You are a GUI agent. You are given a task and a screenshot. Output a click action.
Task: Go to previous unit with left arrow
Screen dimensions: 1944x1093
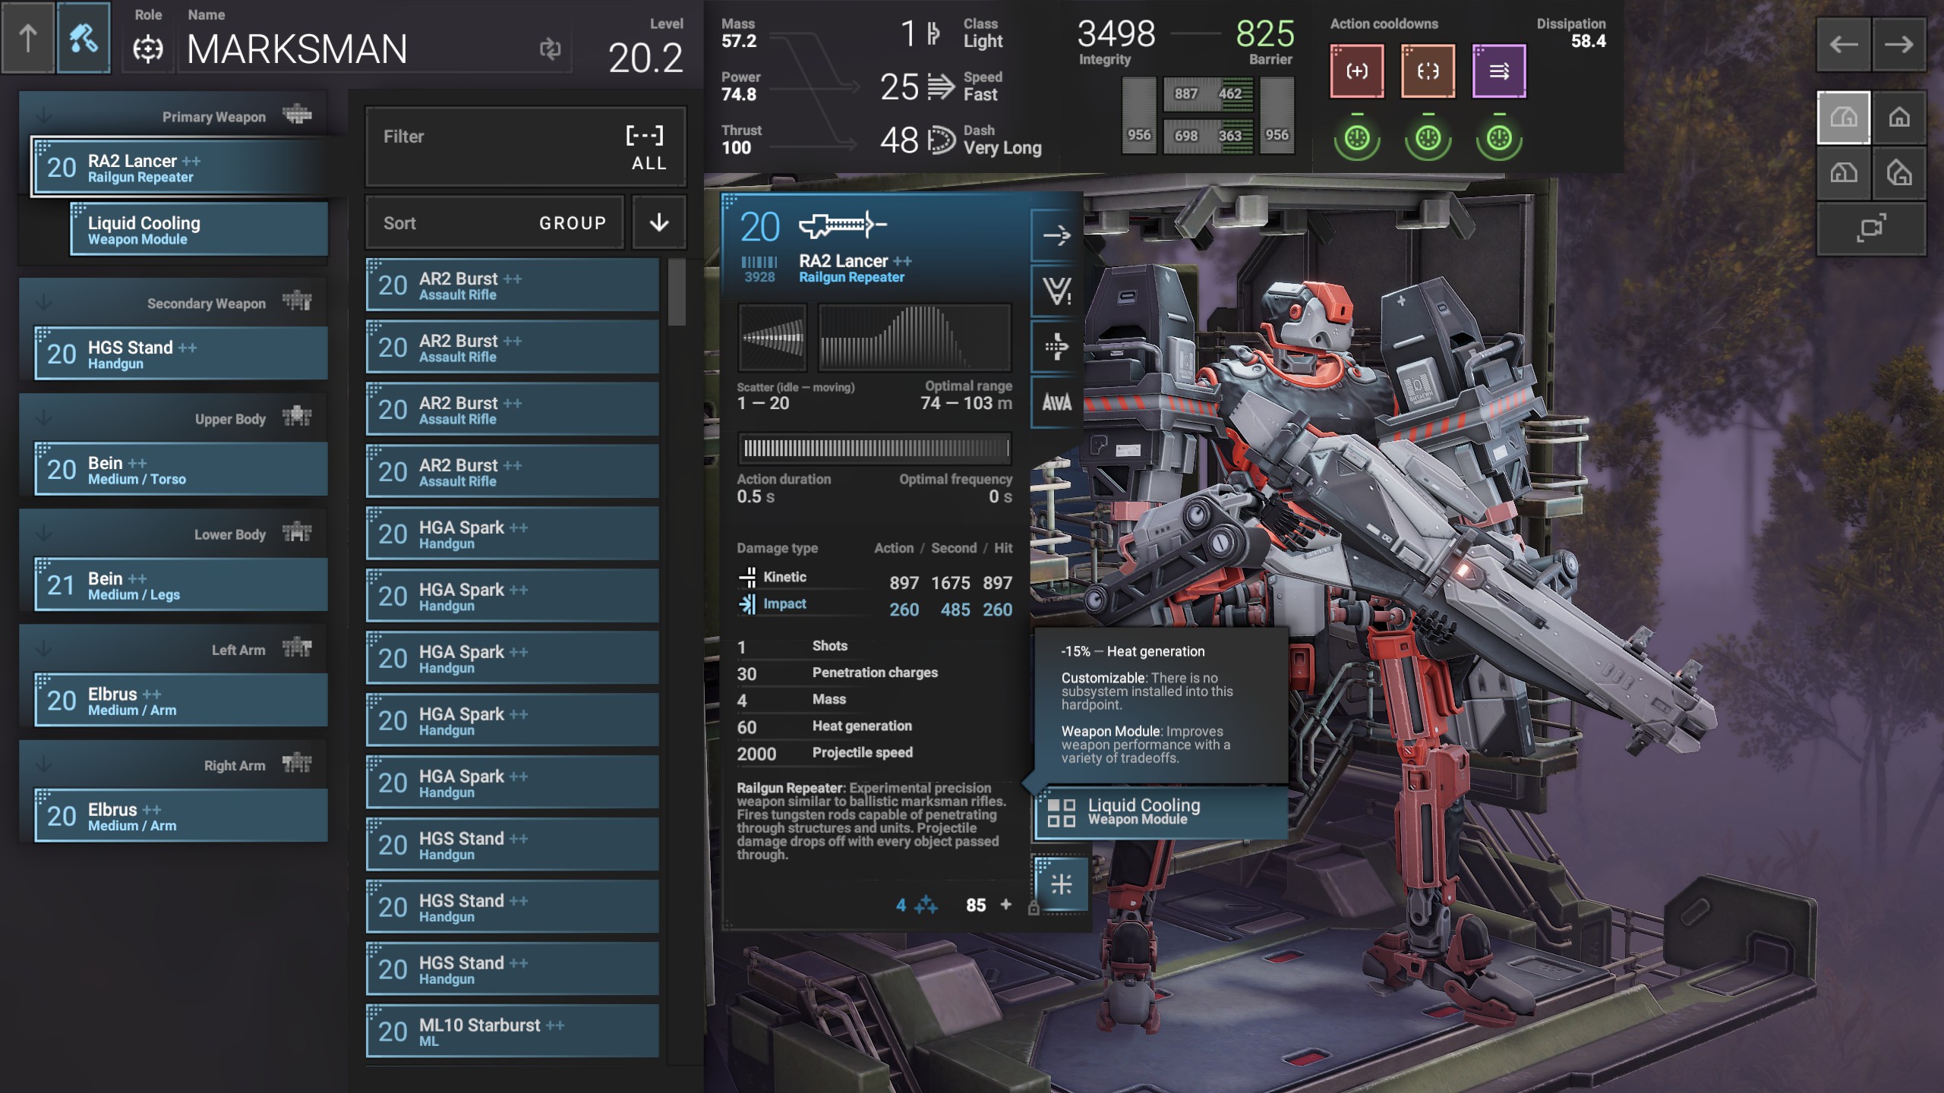pos(1844,45)
